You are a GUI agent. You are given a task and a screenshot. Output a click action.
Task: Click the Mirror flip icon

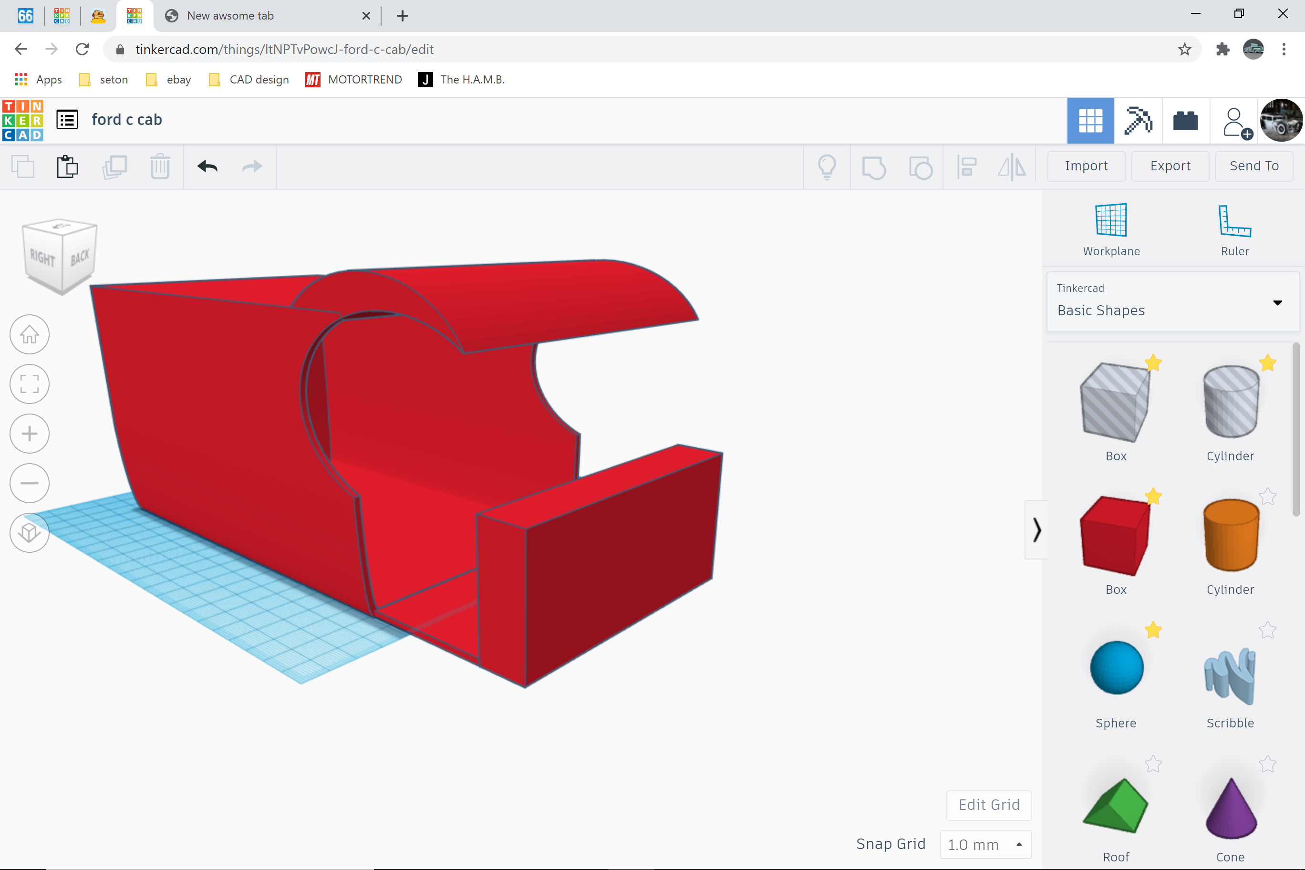1013,166
